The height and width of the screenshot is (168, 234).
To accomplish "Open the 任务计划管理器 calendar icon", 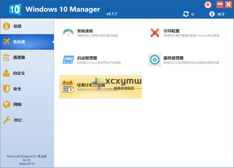I will [x=68, y=87].
